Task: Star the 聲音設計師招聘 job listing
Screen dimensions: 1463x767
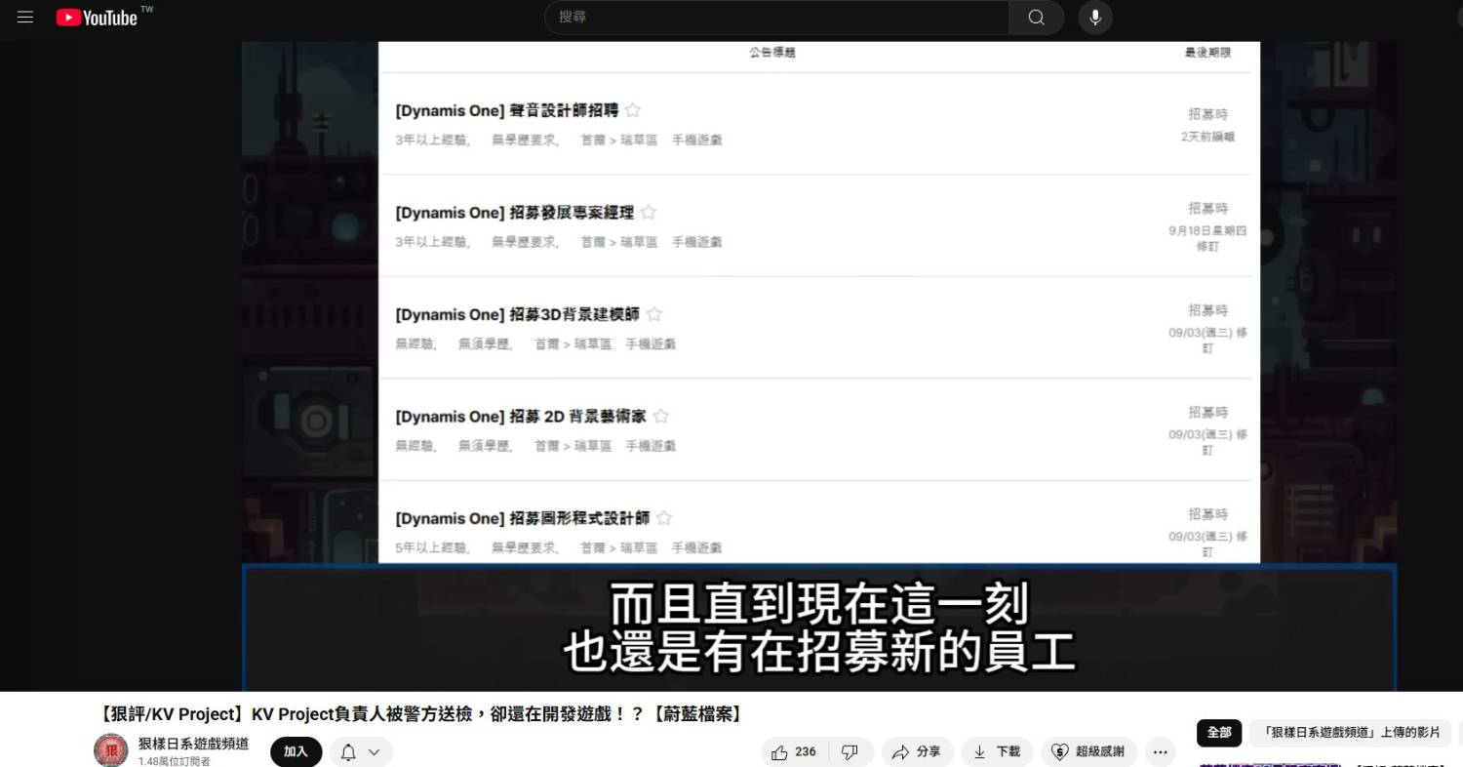Action: coord(633,110)
